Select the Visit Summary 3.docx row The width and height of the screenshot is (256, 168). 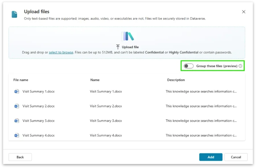coord(85,121)
